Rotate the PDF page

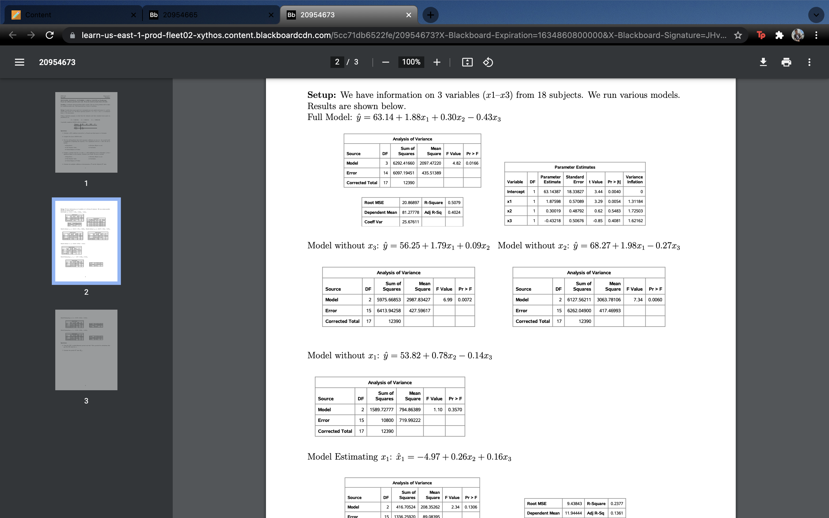coord(488,62)
